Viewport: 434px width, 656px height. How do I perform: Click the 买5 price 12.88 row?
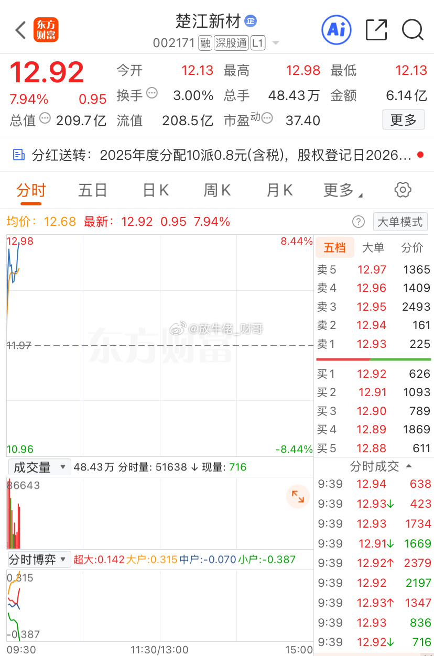tap(373, 449)
